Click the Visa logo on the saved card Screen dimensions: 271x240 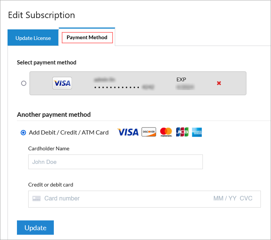[x=62, y=83]
